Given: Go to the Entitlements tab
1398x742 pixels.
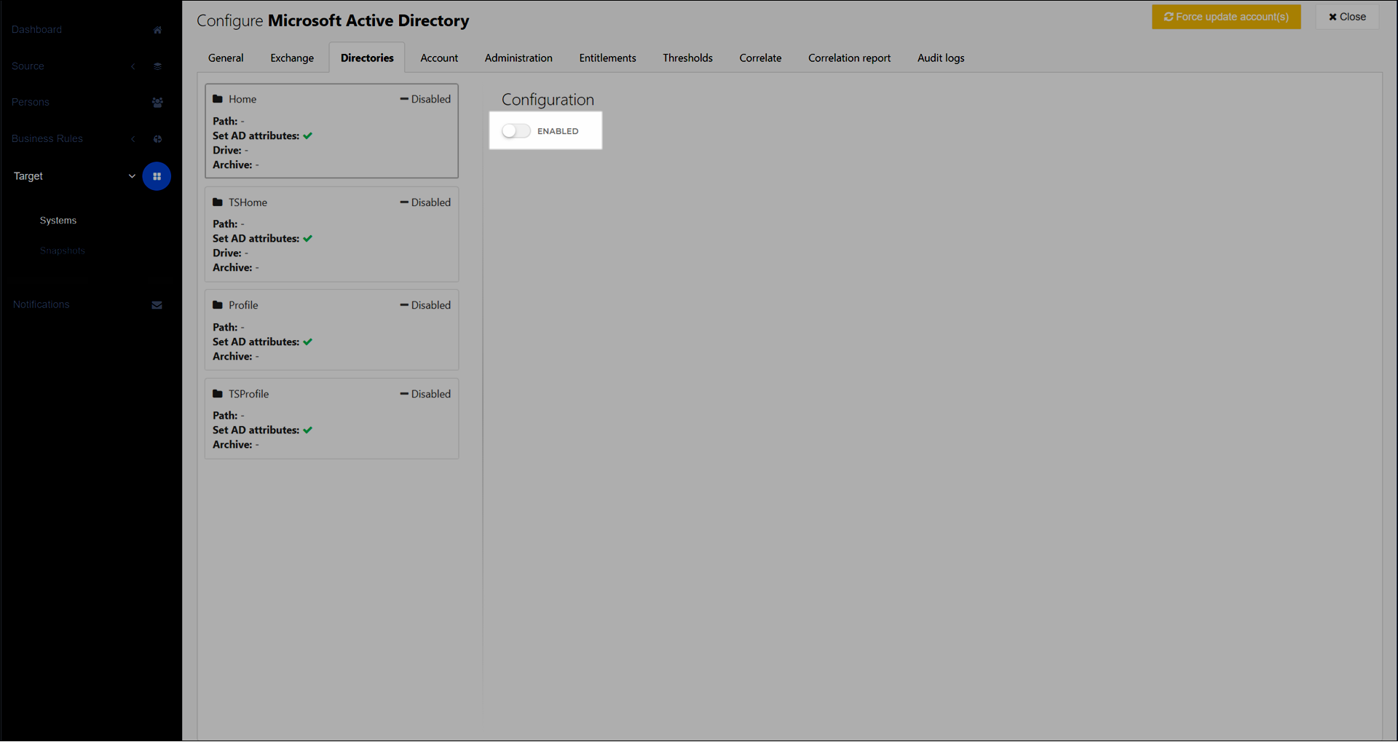Looking at the screenshot, I should click(x=607, y=58).
